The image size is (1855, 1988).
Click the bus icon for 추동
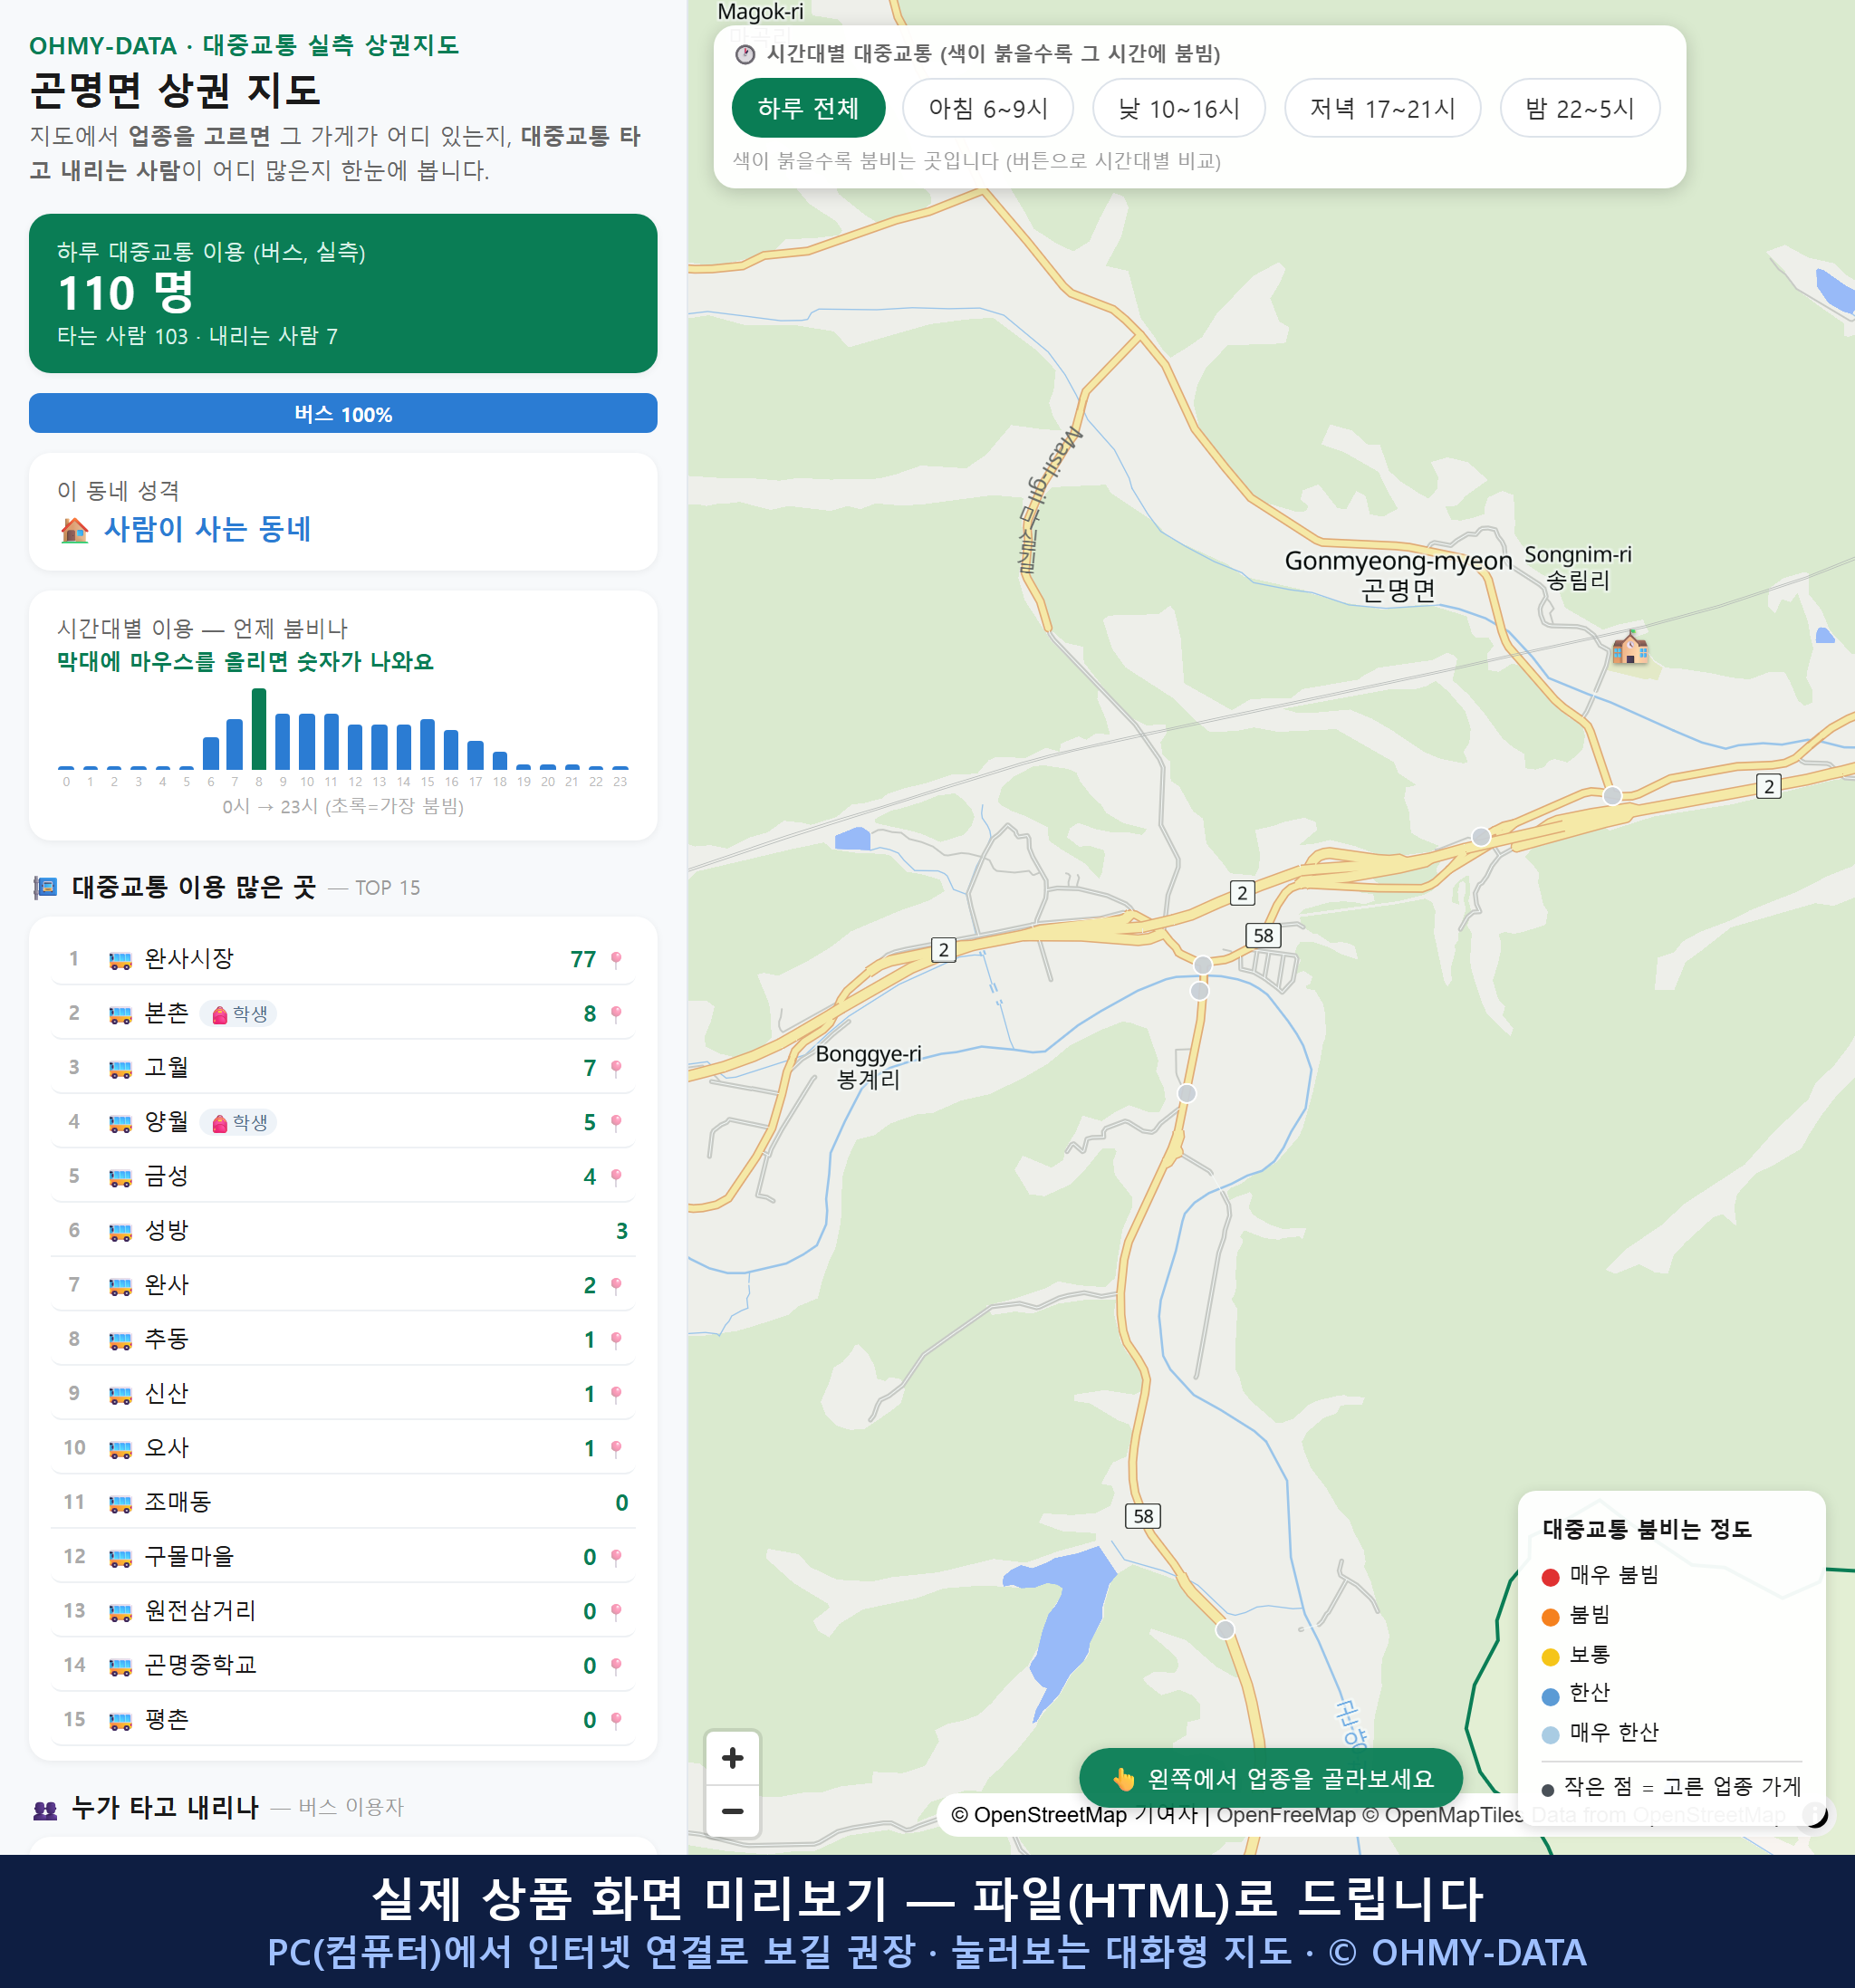point(120,1340)
